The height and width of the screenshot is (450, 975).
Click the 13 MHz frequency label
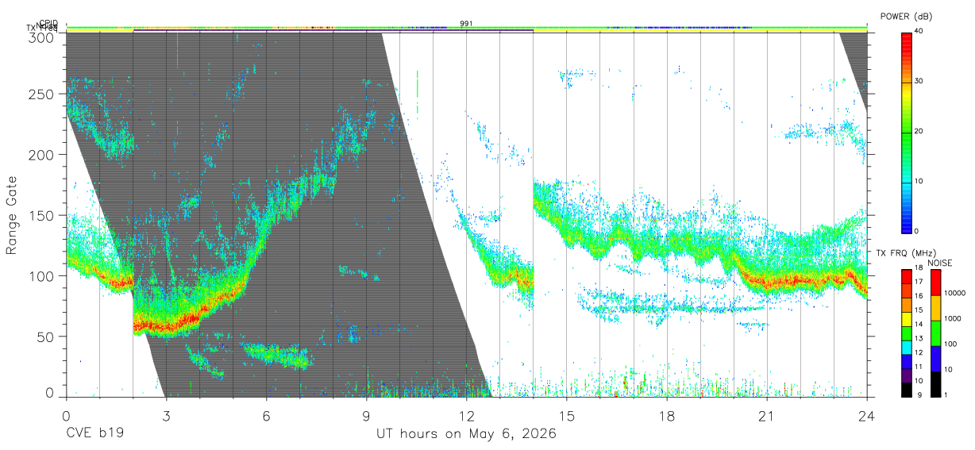tap(919, 338)
